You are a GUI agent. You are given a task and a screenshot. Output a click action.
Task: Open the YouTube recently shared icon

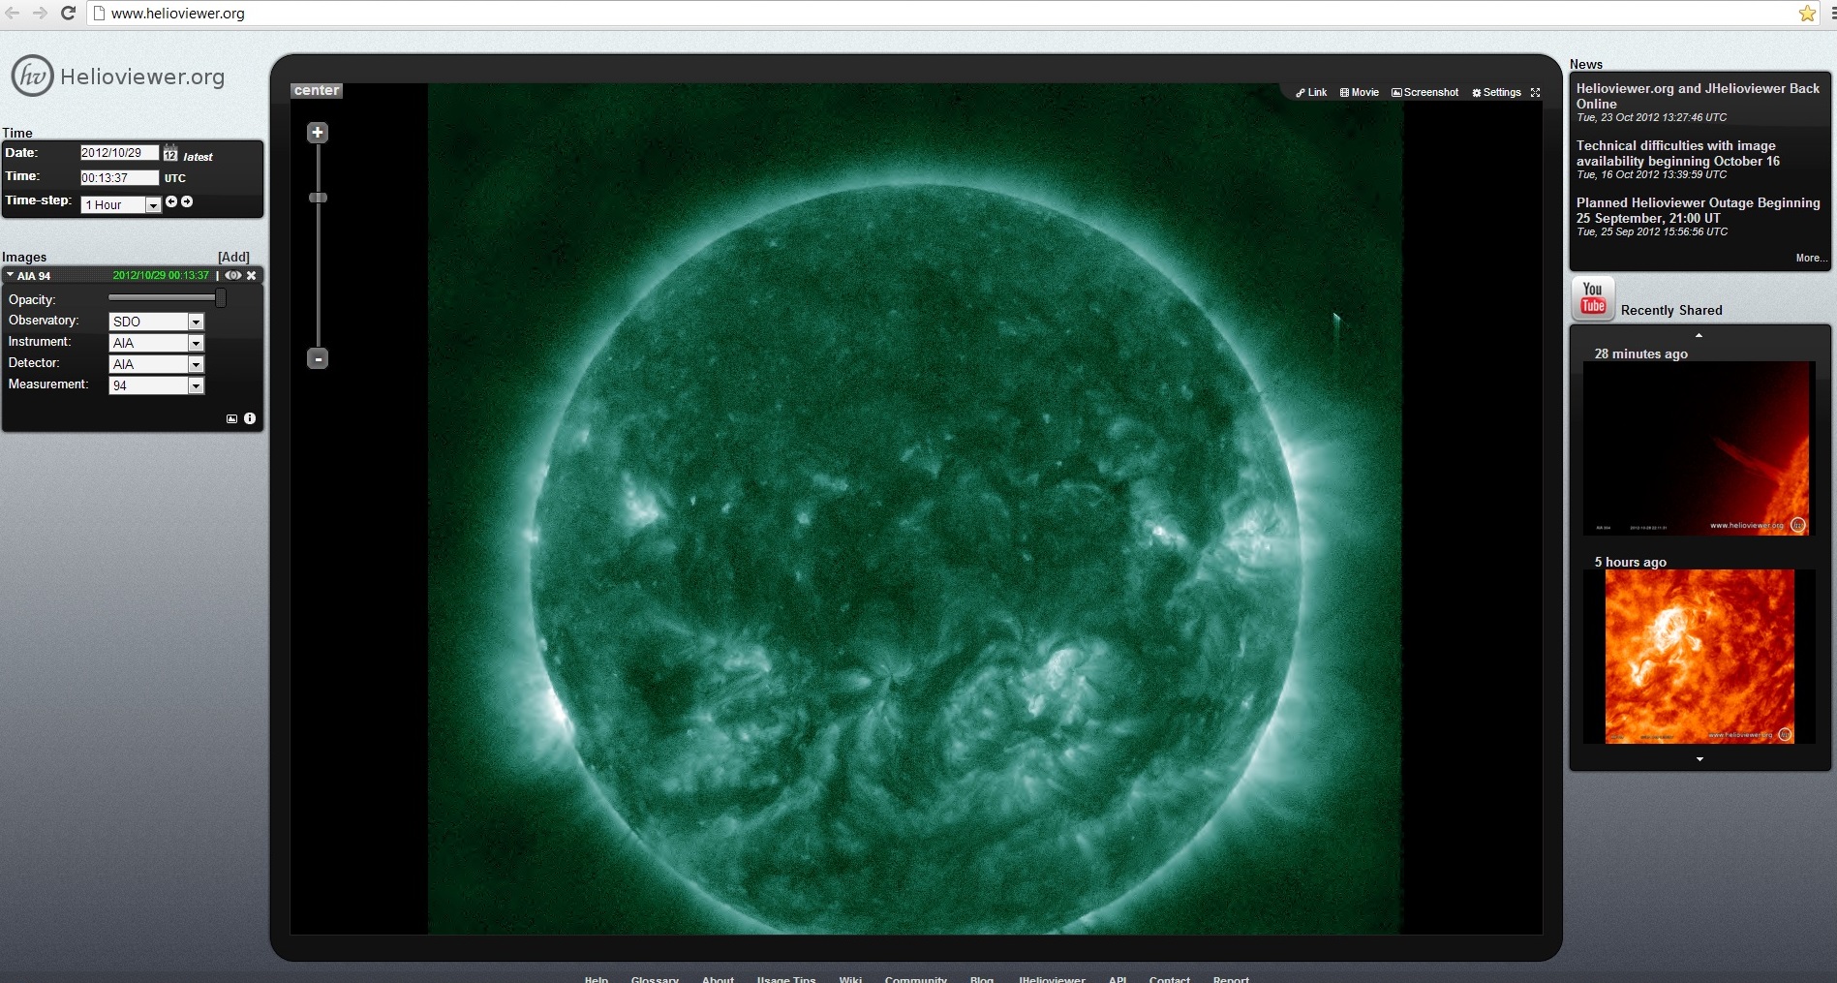pos(1593,298)
